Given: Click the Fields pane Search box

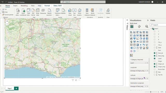Looking at the screenshot, I should click(158, 25).
